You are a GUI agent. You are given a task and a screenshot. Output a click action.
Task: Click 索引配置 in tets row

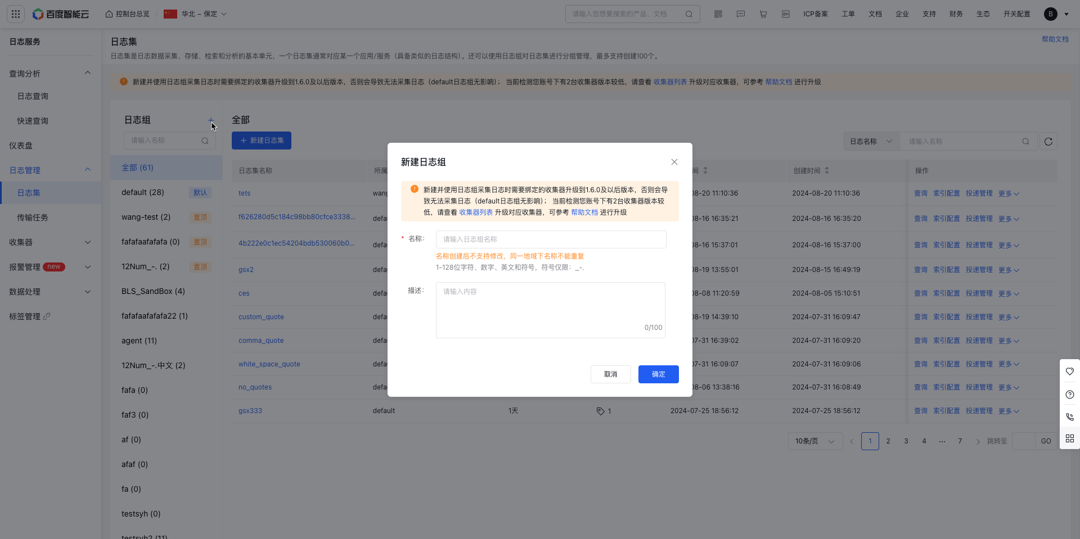(947, 193)
